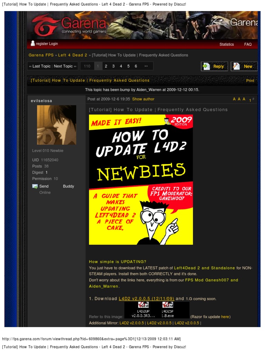This screenshot has height=353, width=265.
Task: Open the register link
Action: (x=42, y=44)
